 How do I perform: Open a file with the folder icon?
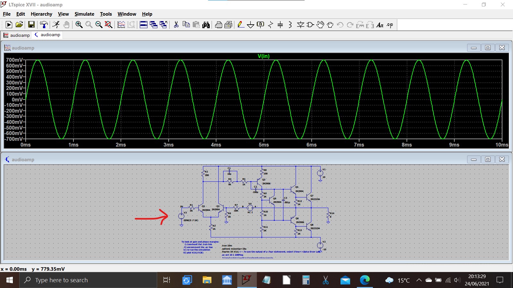19,25
